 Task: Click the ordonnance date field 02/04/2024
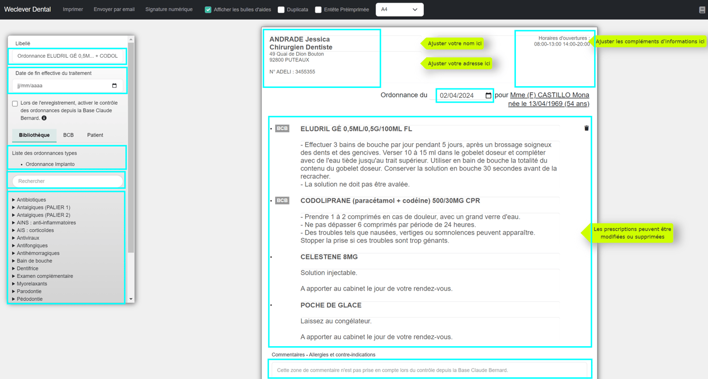(465, 96)
